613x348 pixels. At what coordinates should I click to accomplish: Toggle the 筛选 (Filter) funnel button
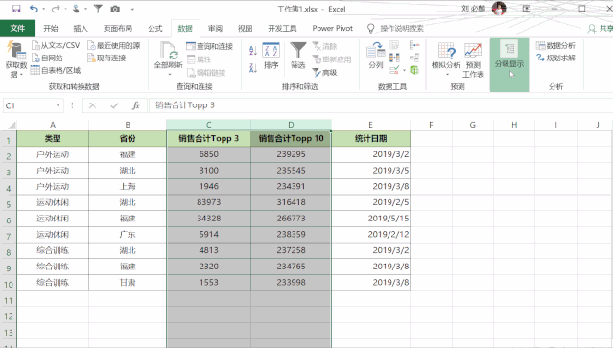pyautogui.click(x=298, y=56)
